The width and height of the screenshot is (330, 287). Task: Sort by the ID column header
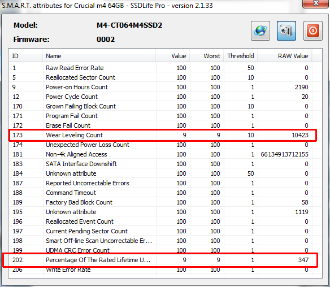tap(25, 56)
